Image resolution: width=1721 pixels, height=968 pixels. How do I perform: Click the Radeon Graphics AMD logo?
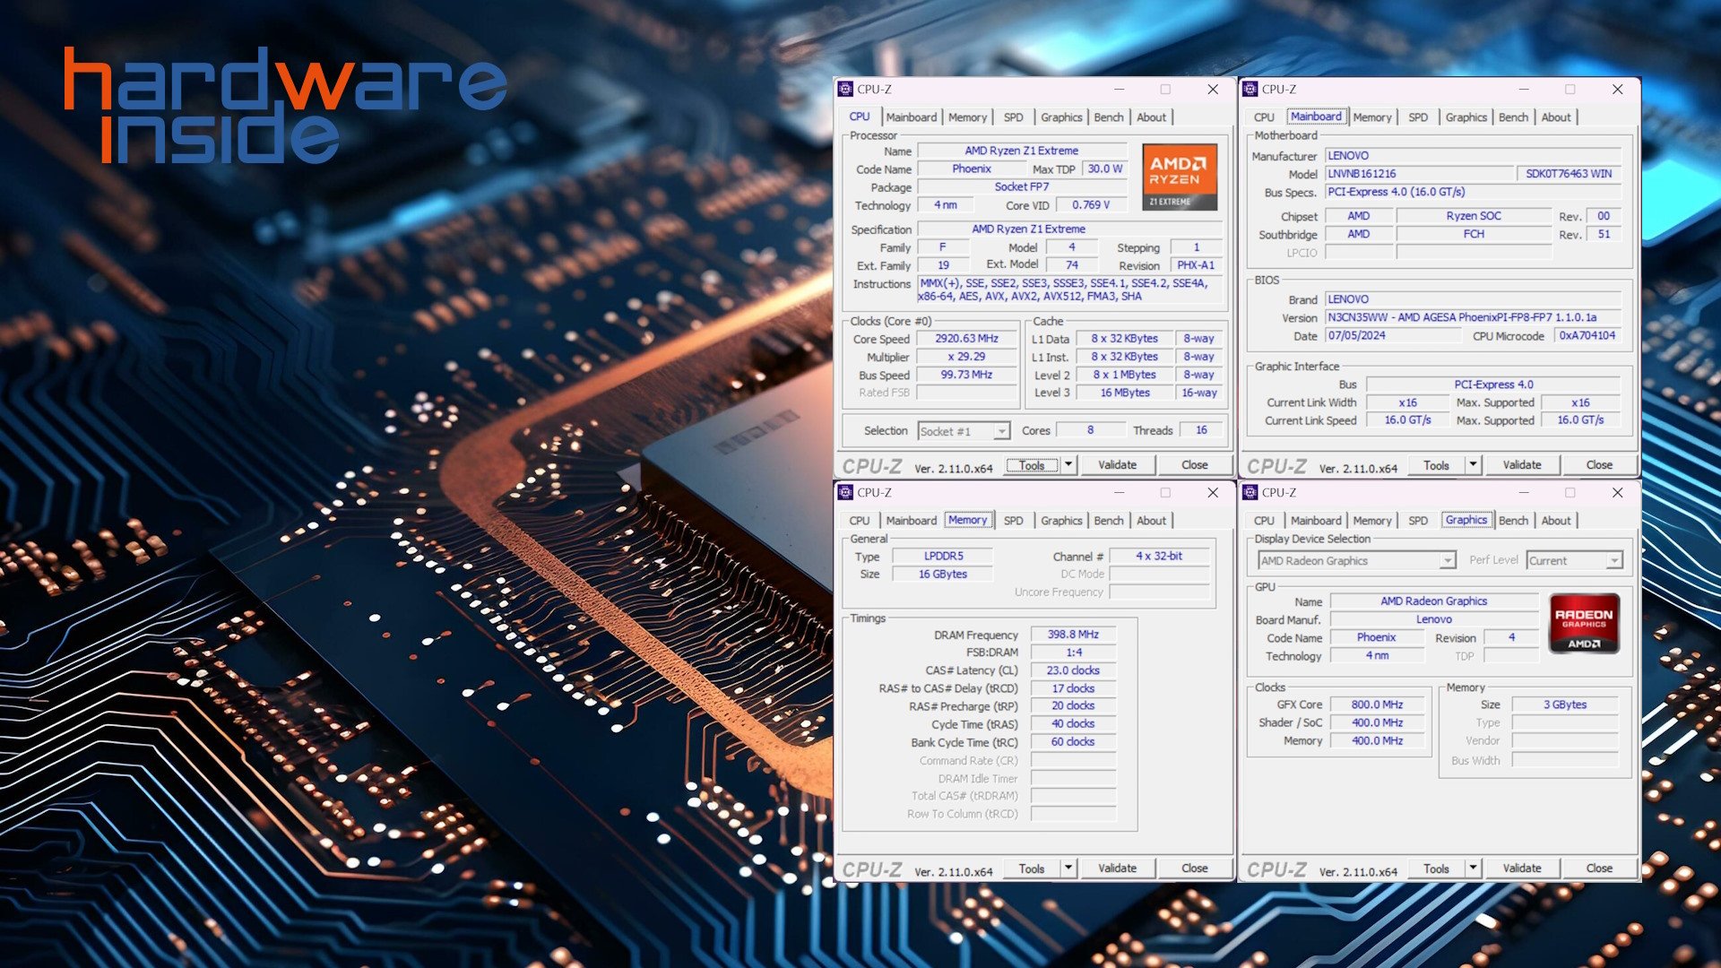click(1583, 622)
